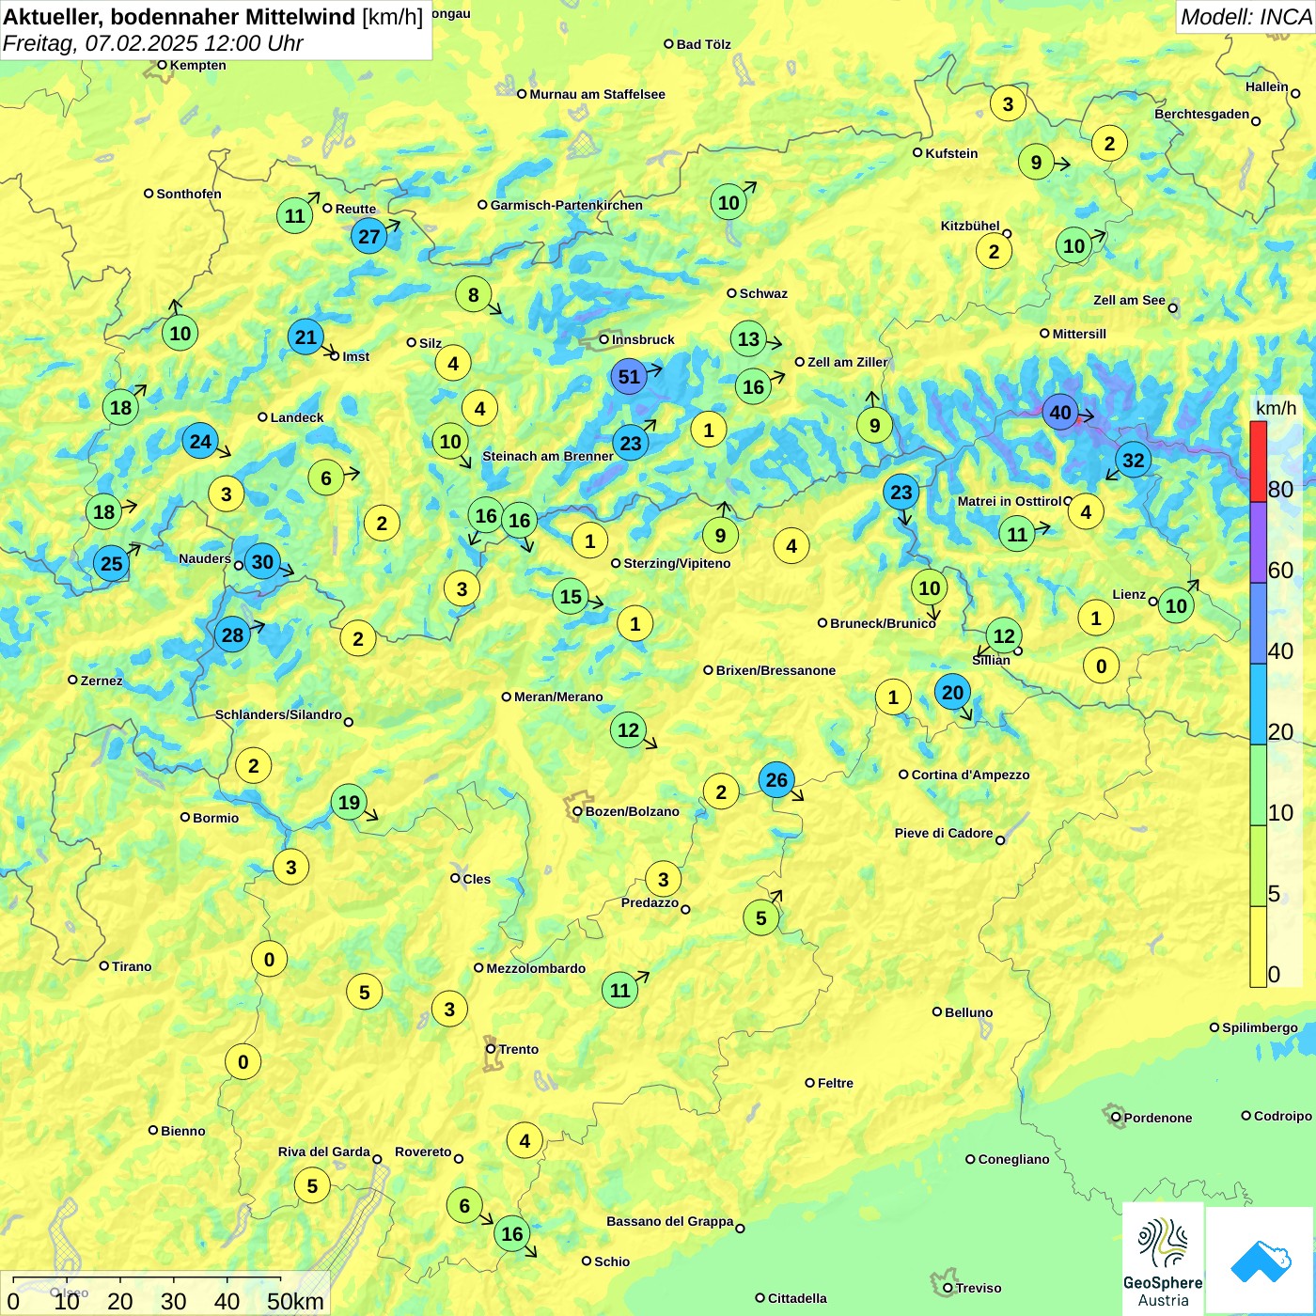Select the 40 km/h wind marker
This screenshot has width=1316, height=1316.
pyautogui.click(x=1060, y=413)
